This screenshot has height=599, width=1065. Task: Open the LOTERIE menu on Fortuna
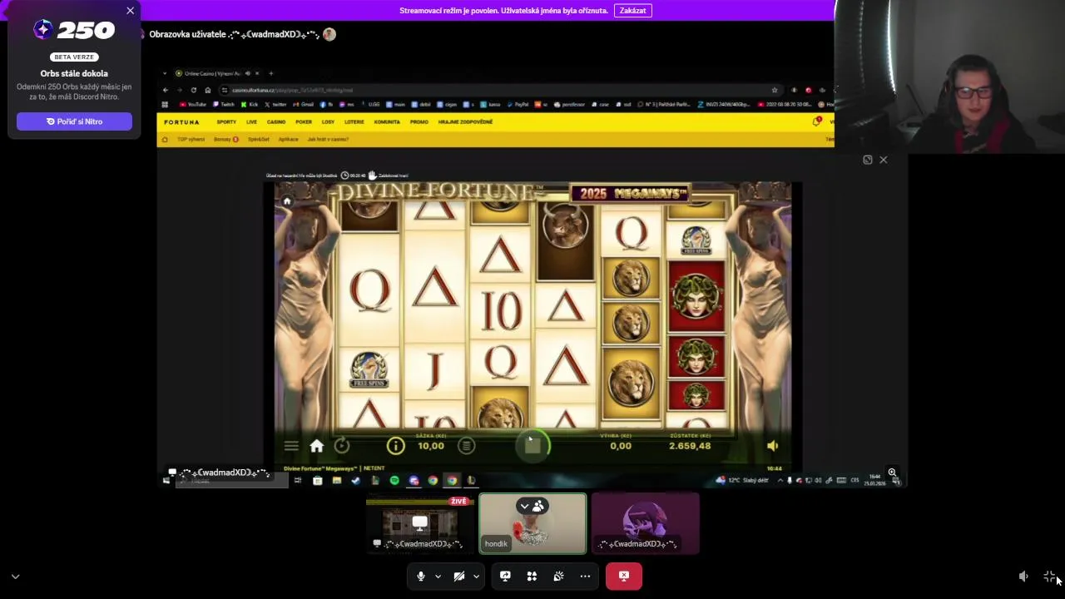(354, 121)
